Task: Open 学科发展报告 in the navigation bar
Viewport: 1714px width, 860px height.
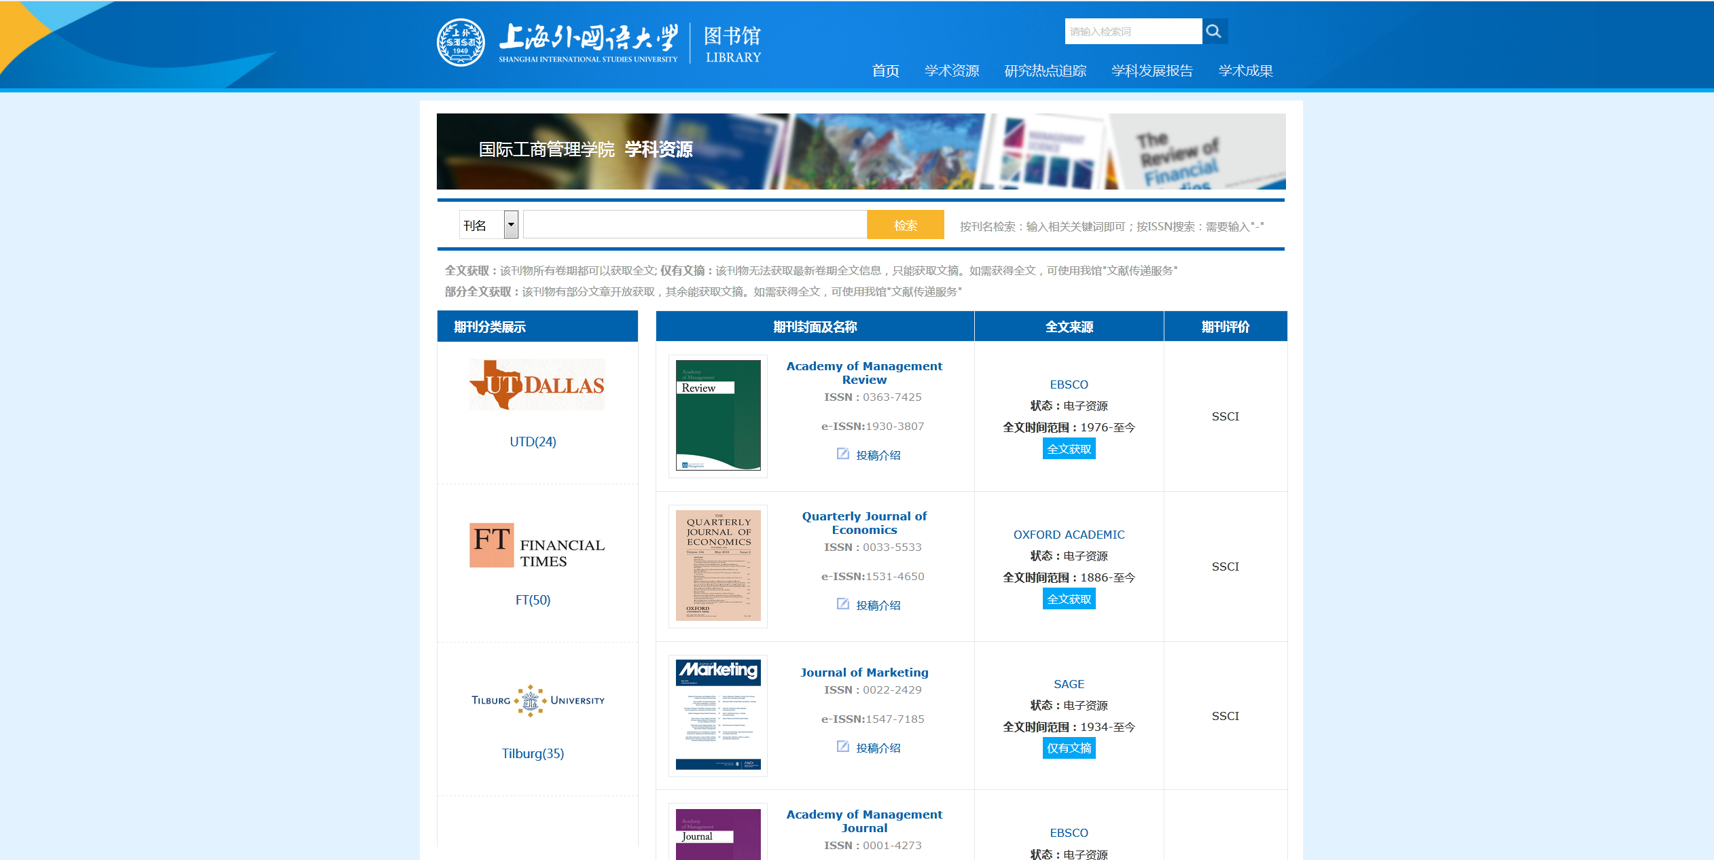Action: click(1151, 71)
